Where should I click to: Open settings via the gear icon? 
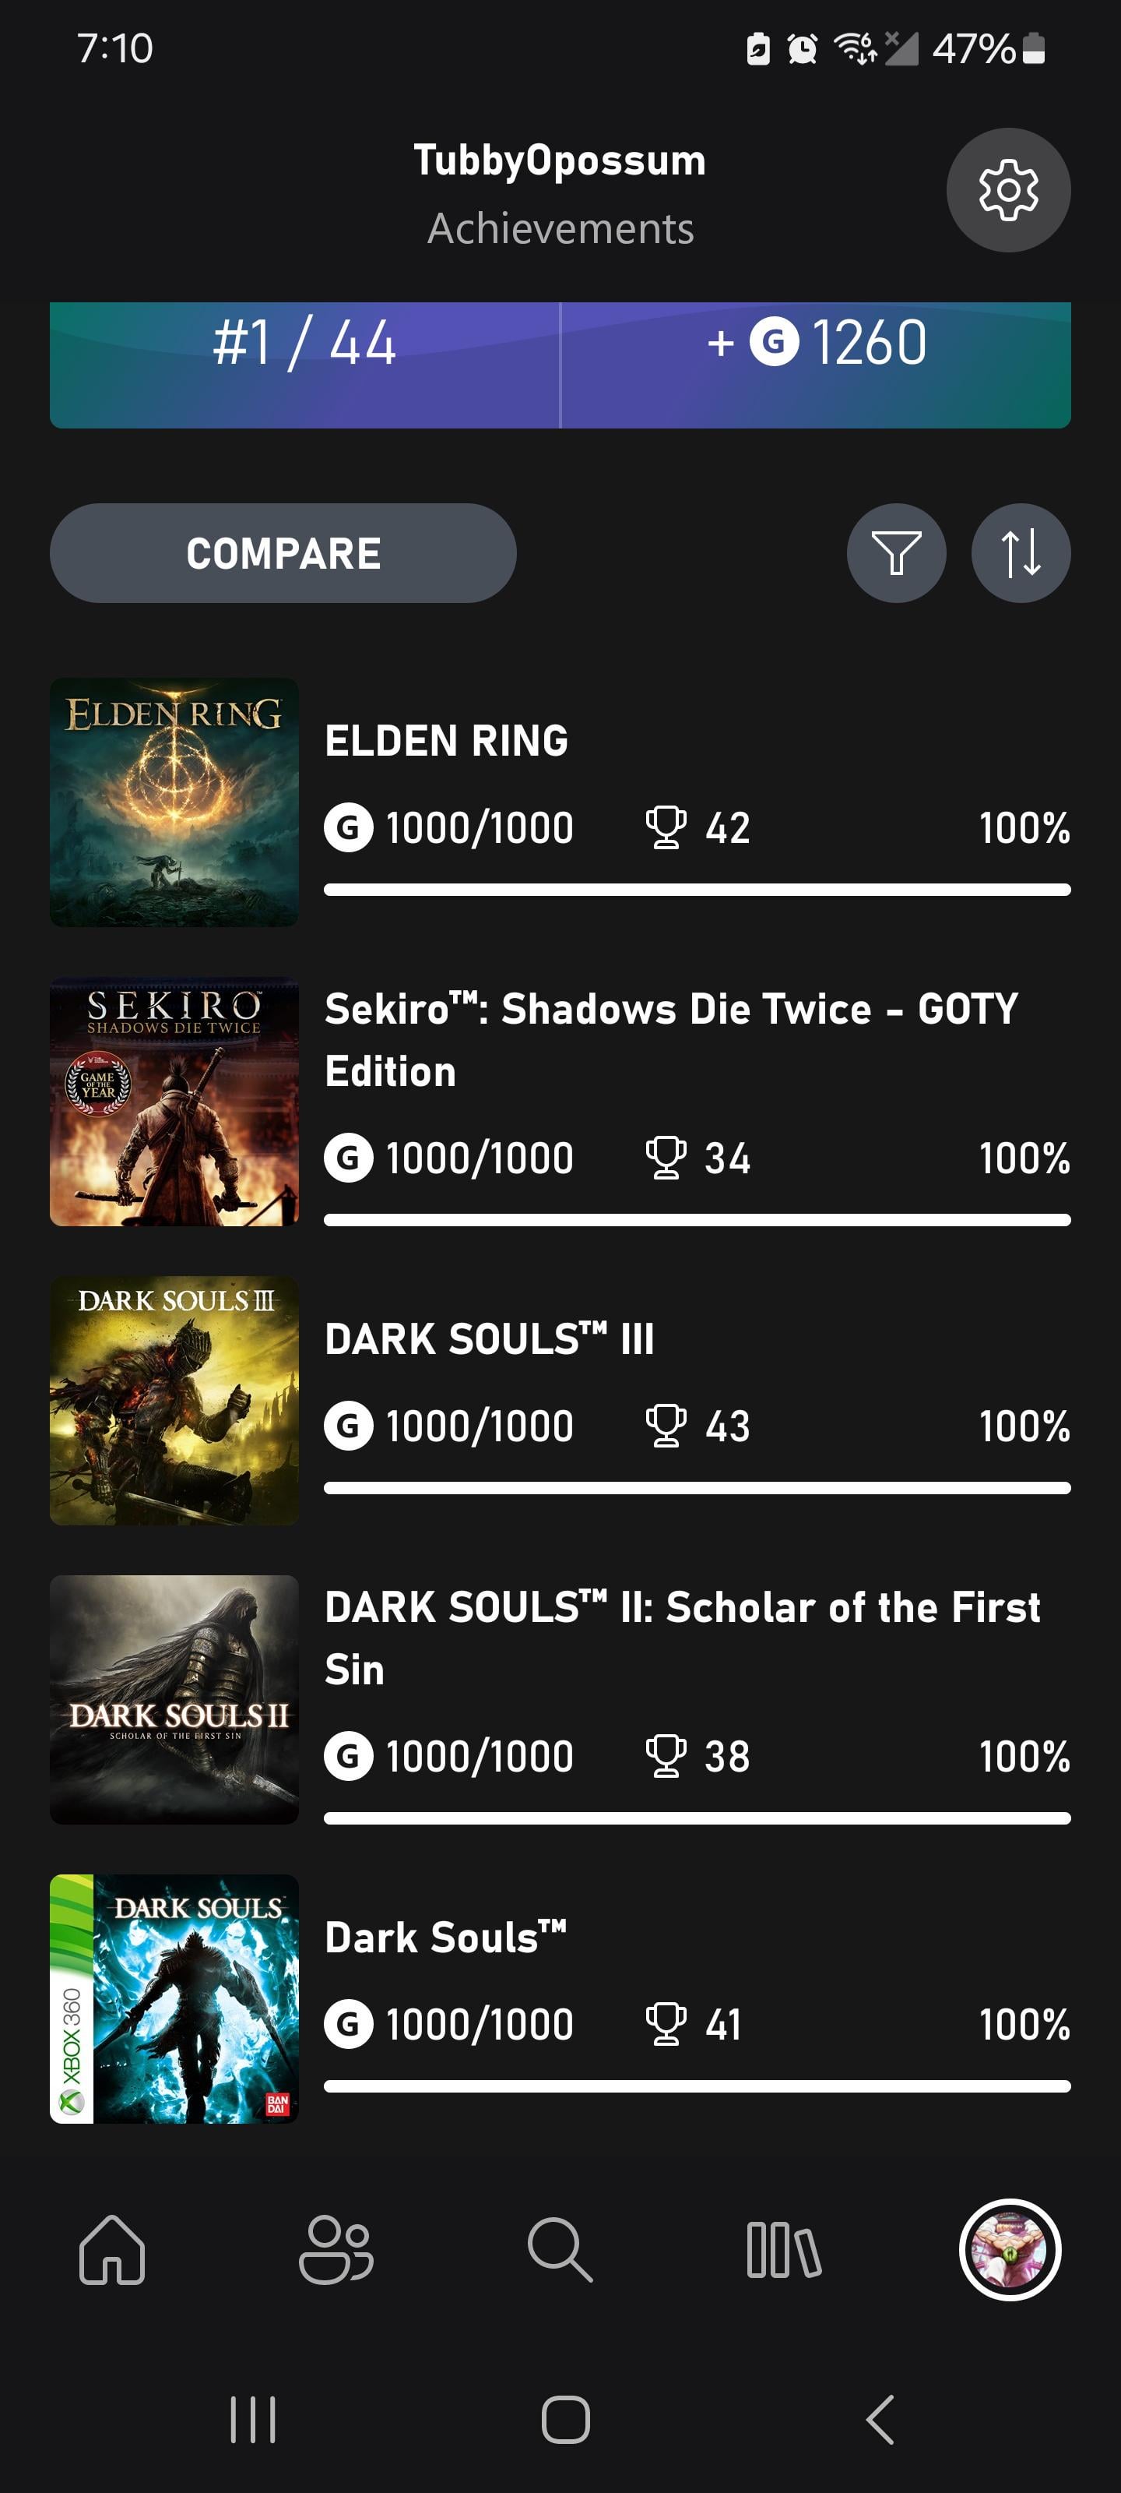coord(1008,189)
